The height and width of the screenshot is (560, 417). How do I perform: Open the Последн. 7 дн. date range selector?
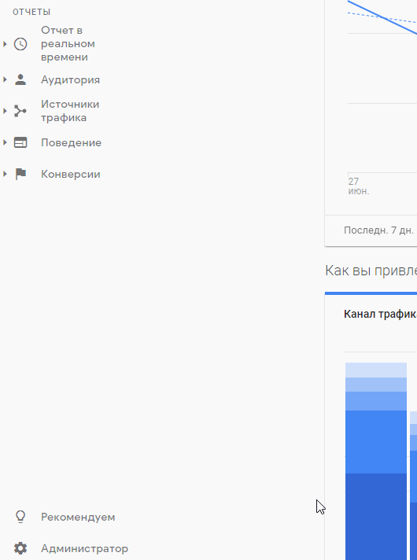pyautogui.click(x=378, y=230)
